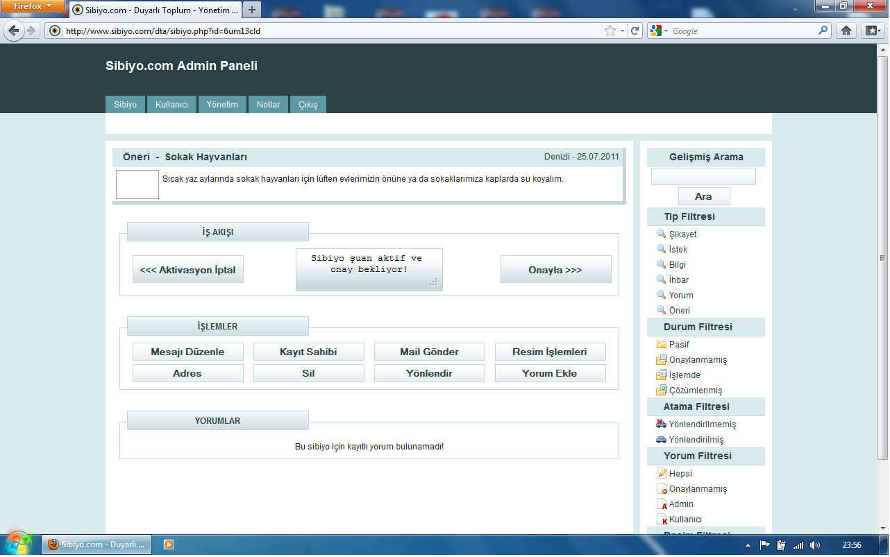The image size is (890, 557).
Task: Click the Google search magnifier icon
Action: 823,31
